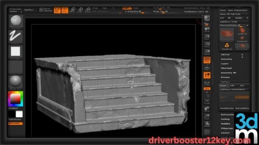Click the Scroll canvas icon
The height and width of the screenshot is (145, 259).
pos(207,29)
